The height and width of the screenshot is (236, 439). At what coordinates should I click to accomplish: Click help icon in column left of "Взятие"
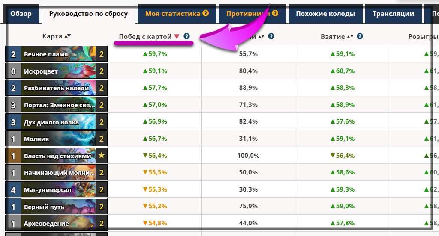[271, 37]
